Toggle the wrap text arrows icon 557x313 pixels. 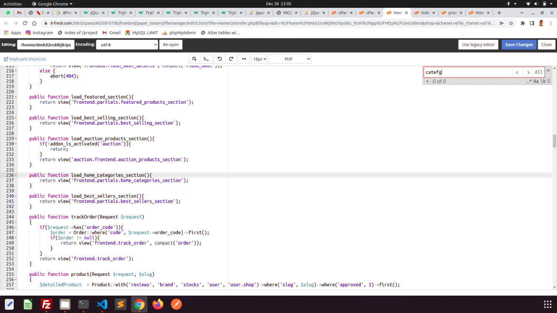[x=244, y=59]
